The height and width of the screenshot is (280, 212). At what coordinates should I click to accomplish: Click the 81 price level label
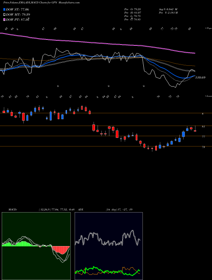point(203,126)
